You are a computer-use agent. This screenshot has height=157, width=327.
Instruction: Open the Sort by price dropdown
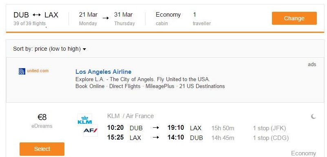tap(50, 49)
